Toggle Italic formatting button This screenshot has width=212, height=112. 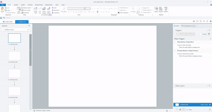point(71,12)
